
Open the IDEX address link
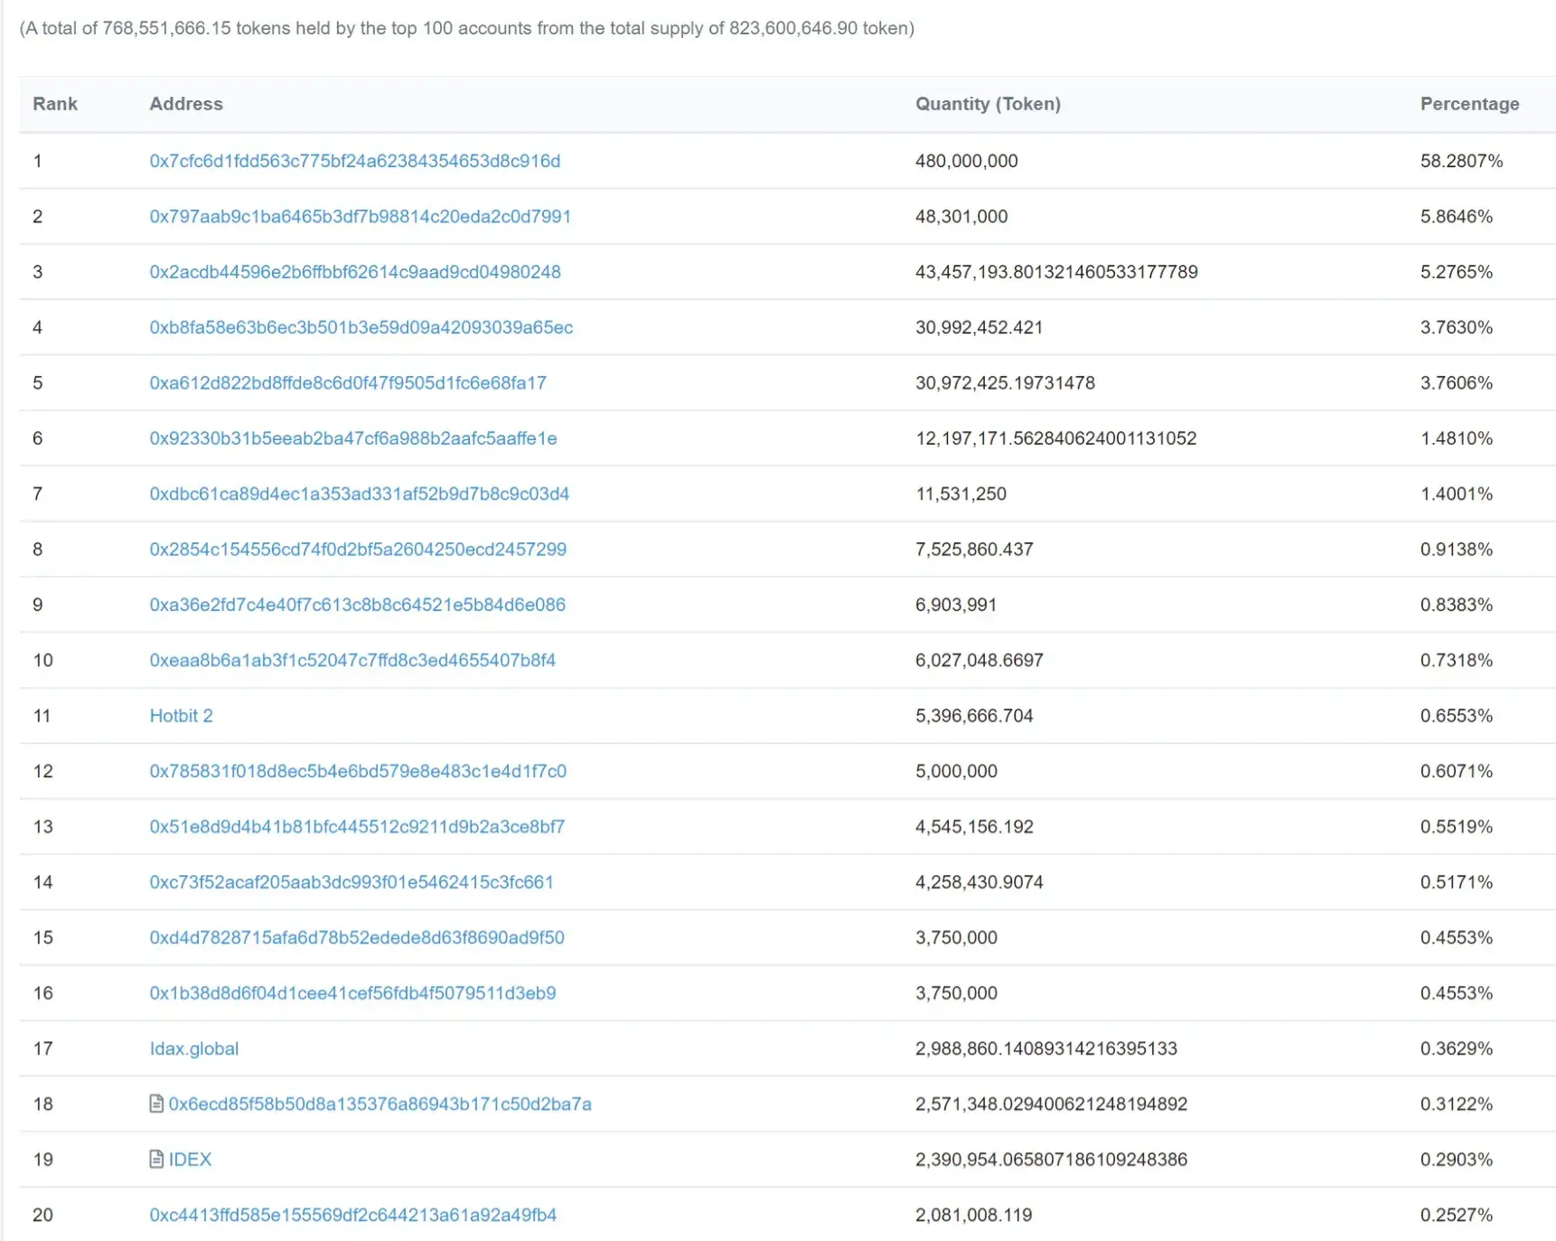coord(190,1160)
